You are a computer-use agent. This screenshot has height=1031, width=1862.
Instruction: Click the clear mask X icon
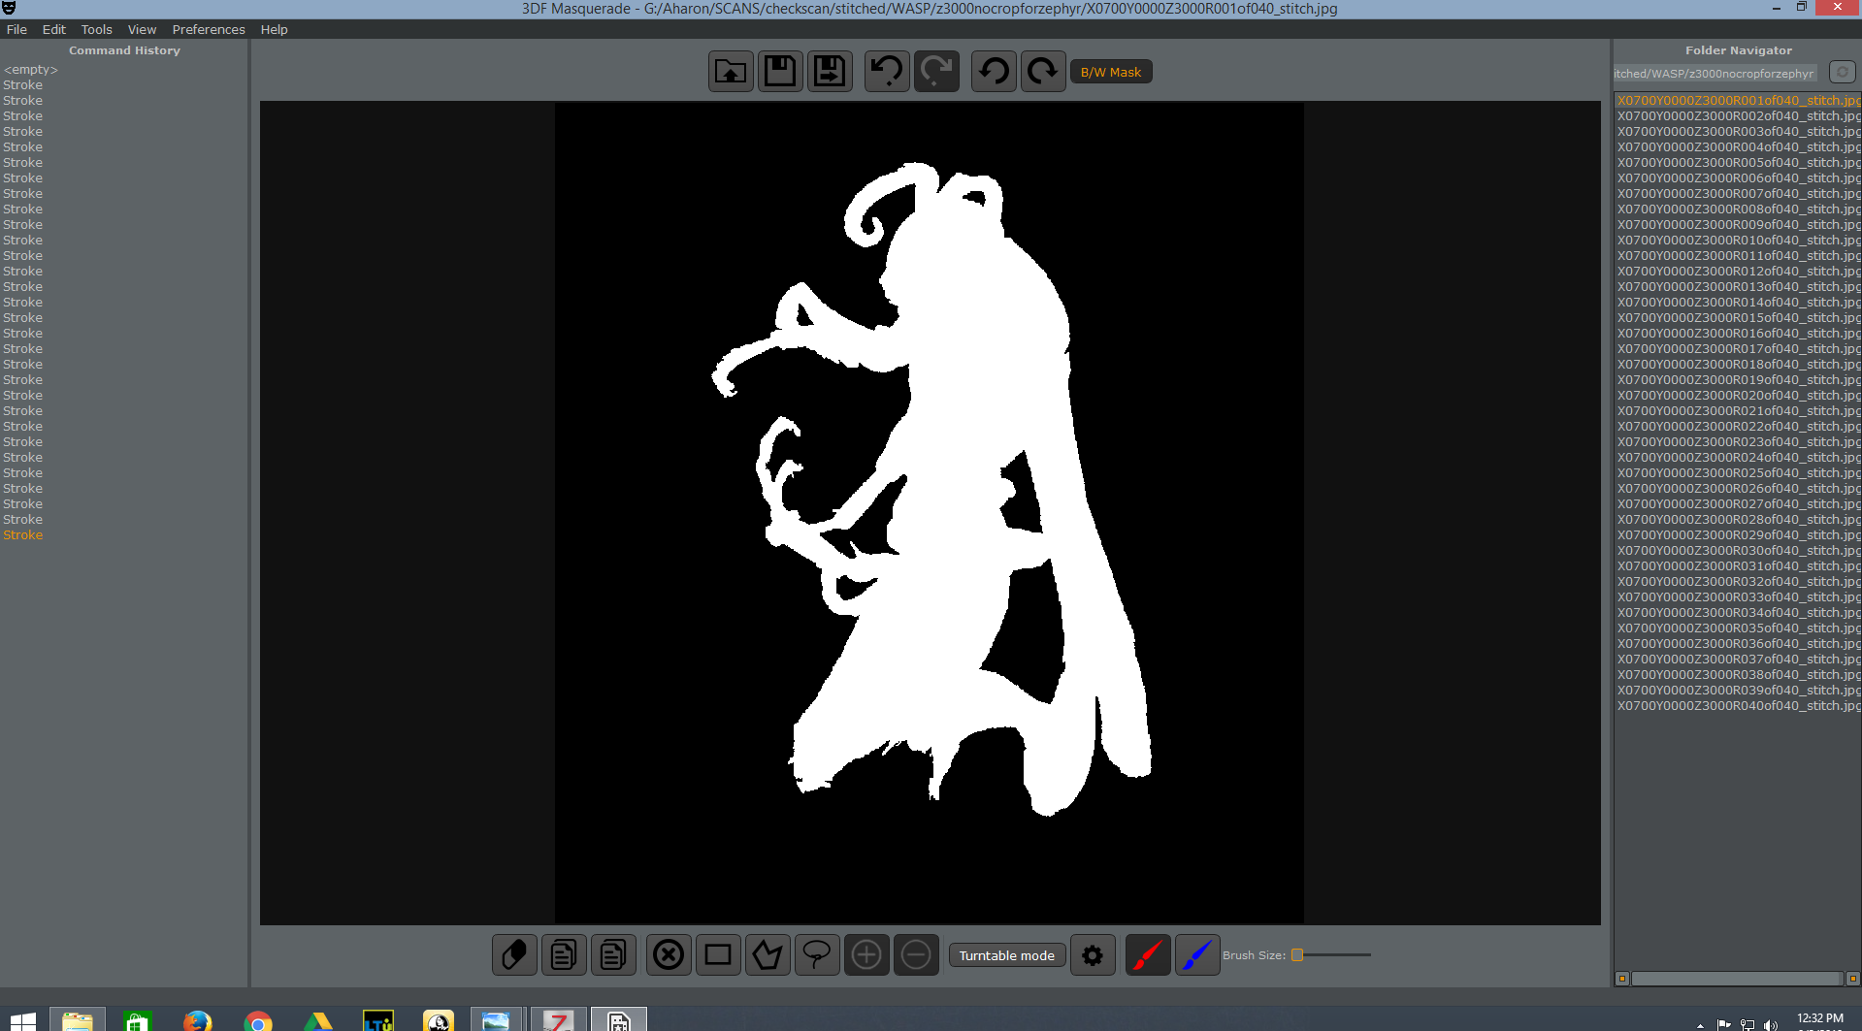[669, 955]
